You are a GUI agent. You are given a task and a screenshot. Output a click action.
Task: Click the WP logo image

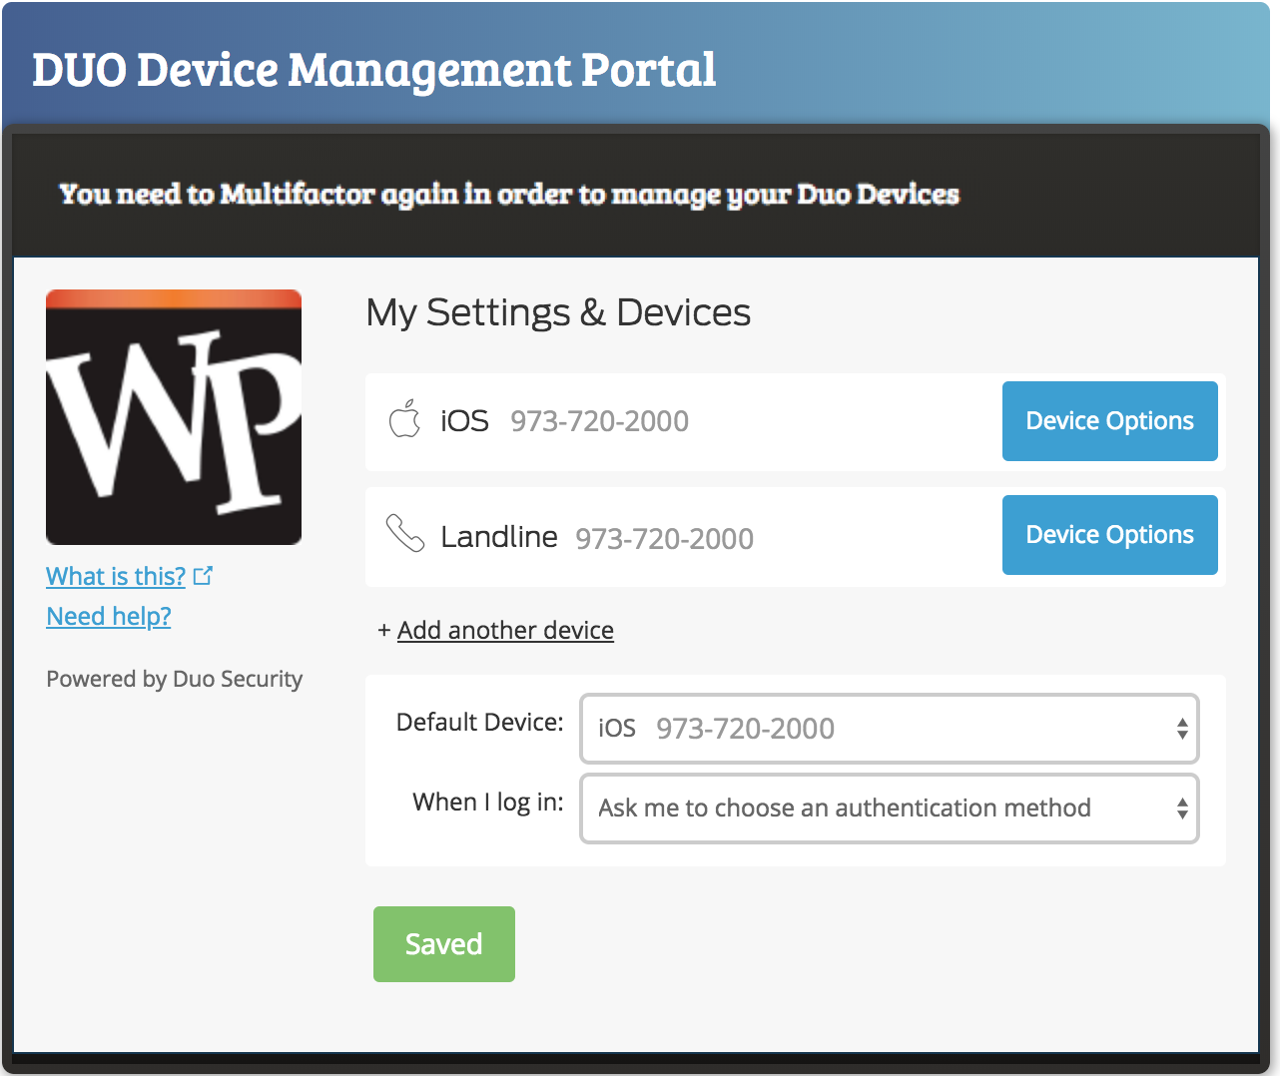tap(174, 417)
